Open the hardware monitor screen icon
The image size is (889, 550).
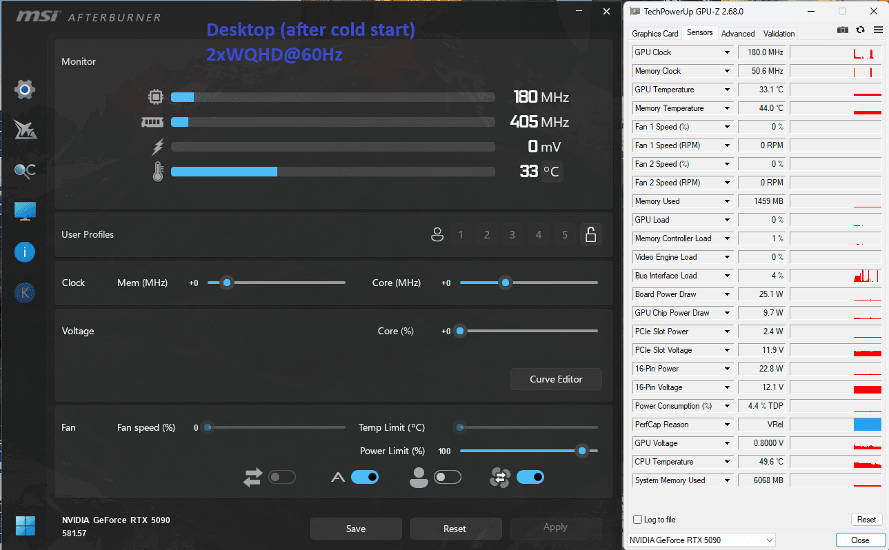(x=25, y=211)
